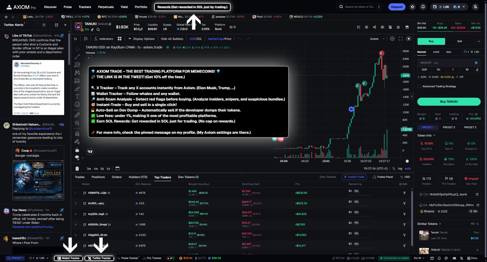Image resolution: width=487 pixels, height=262 pixels.
Task: Toggle Only Tracked filter
Action: pos(328,177)
